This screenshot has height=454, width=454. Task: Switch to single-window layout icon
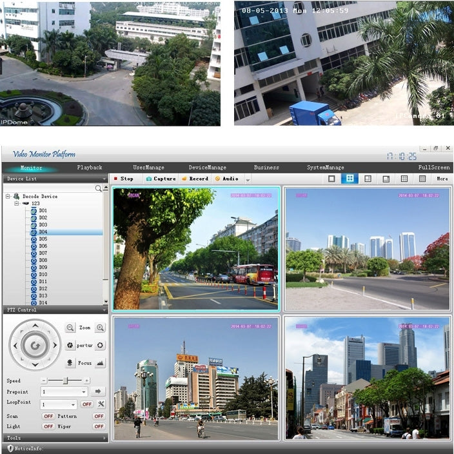click(x=332, y=179)
